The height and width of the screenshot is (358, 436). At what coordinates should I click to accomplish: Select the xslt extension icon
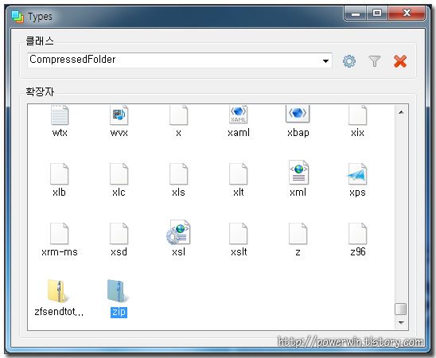239,233
